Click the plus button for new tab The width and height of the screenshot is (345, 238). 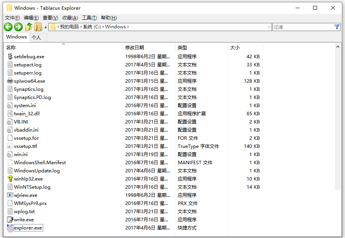point(46,27)
